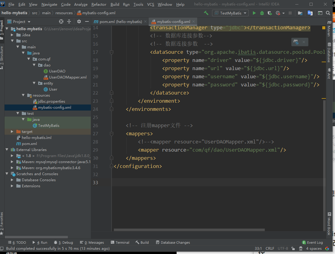The height and width of the screenshot is (254, 335).
Task: Open the Terminal tool window
Action: click(120, 242)
